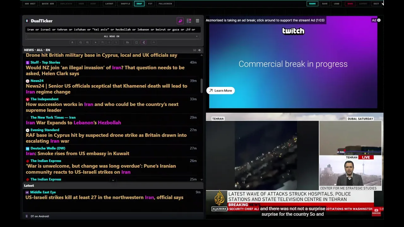Click the pink key icon in DualTicker header
This screenshot has width=404, height=227.
[180, 21]
